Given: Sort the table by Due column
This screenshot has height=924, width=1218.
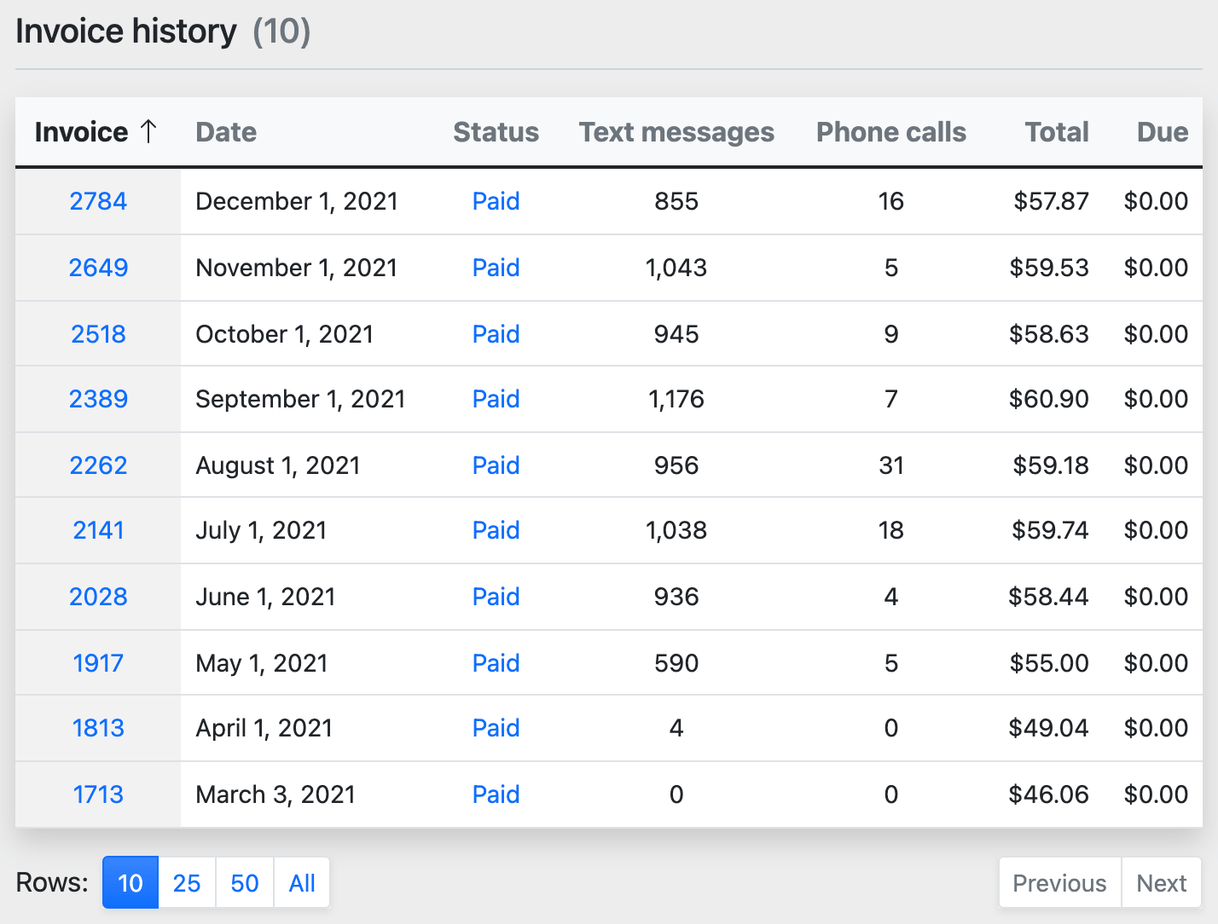Looking at the screenshot, I should [x=1162, y=132].
